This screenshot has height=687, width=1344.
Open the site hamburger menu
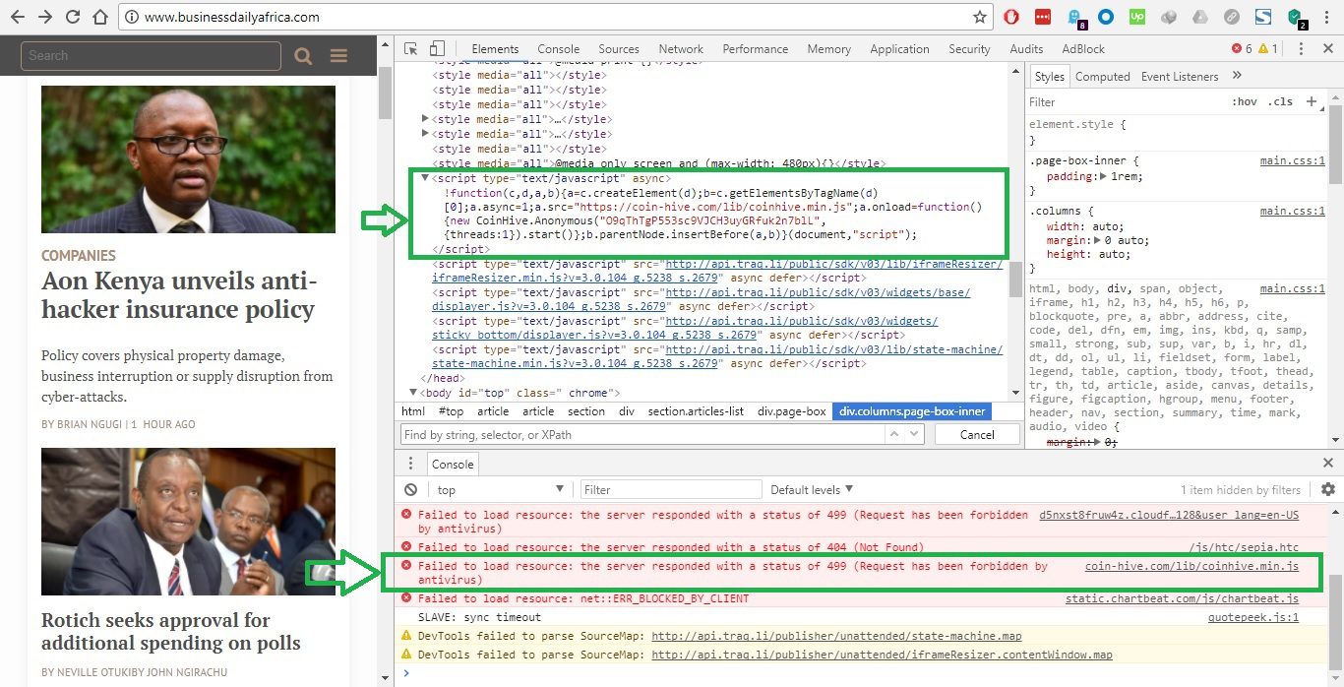pyautogui.click(x=338, y=56)
